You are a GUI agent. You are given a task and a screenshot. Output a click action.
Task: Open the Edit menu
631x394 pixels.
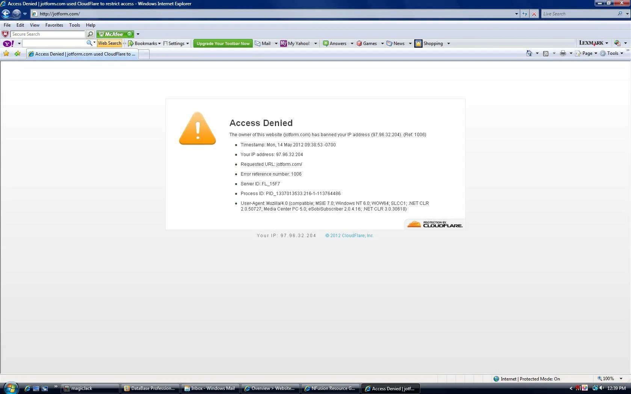tap(20, 25)
